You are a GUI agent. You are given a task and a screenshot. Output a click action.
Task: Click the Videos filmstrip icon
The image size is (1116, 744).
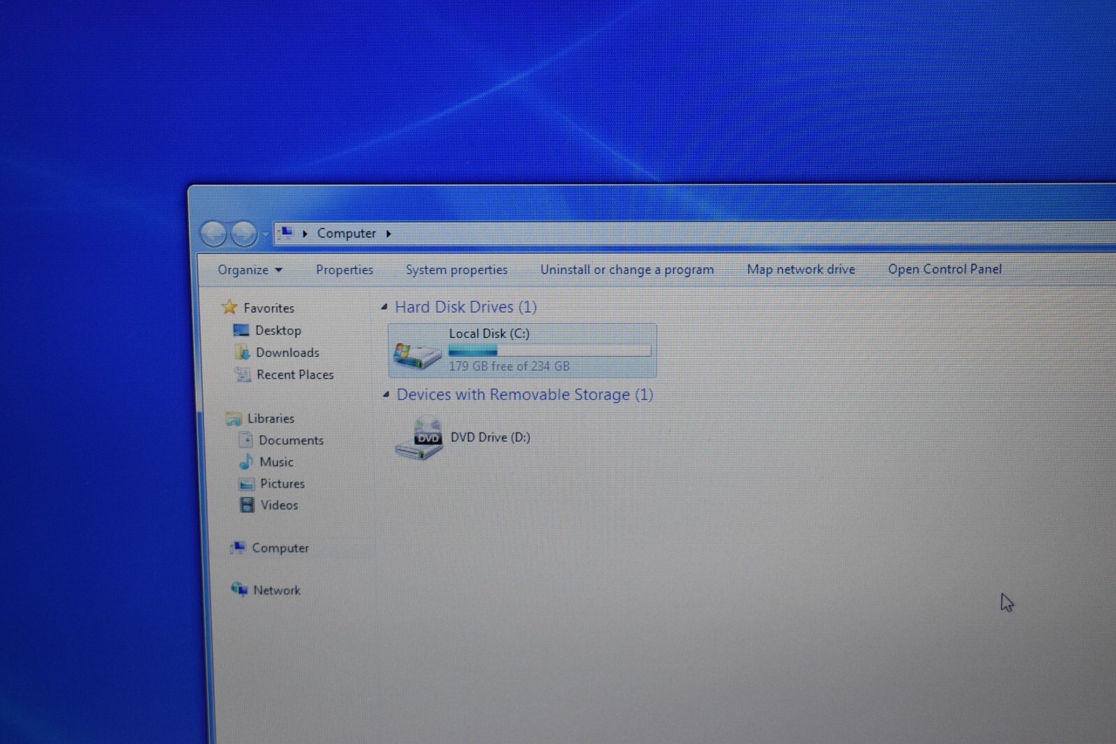247,505
